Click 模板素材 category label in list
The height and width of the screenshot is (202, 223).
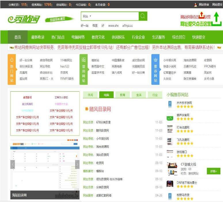tap(88, 171)
